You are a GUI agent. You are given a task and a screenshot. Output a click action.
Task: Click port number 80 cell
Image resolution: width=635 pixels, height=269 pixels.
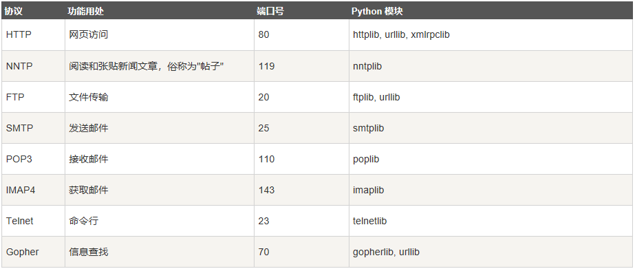pyautogui.click(x=302, y=35)
